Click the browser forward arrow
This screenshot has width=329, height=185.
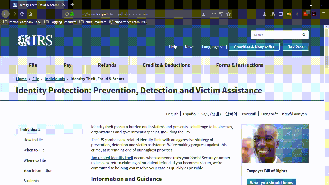(x=14, y=14)
